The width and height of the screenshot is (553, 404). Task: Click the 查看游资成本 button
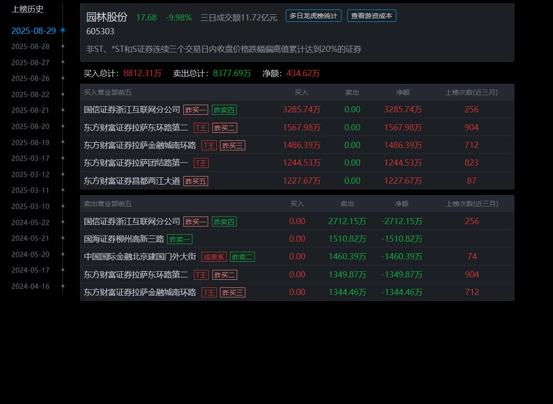[372, 16]
